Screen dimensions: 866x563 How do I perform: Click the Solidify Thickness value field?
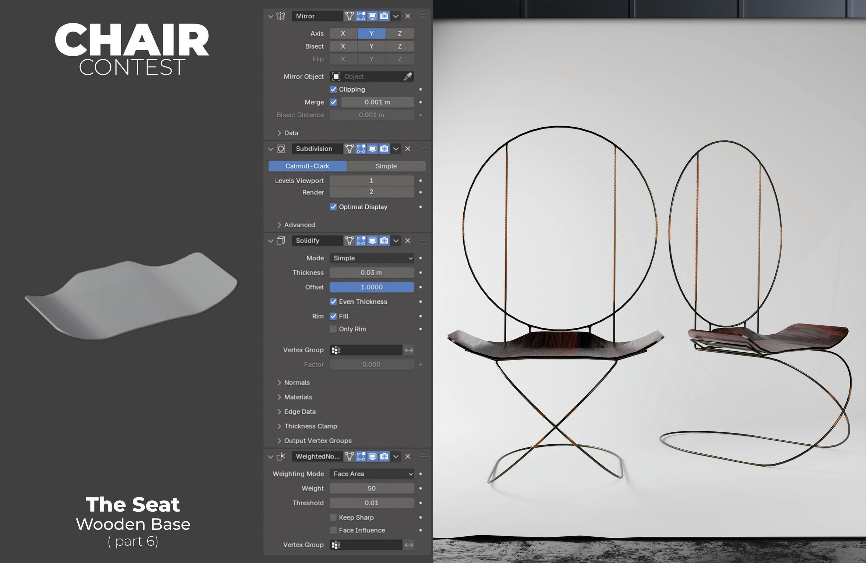372,273
